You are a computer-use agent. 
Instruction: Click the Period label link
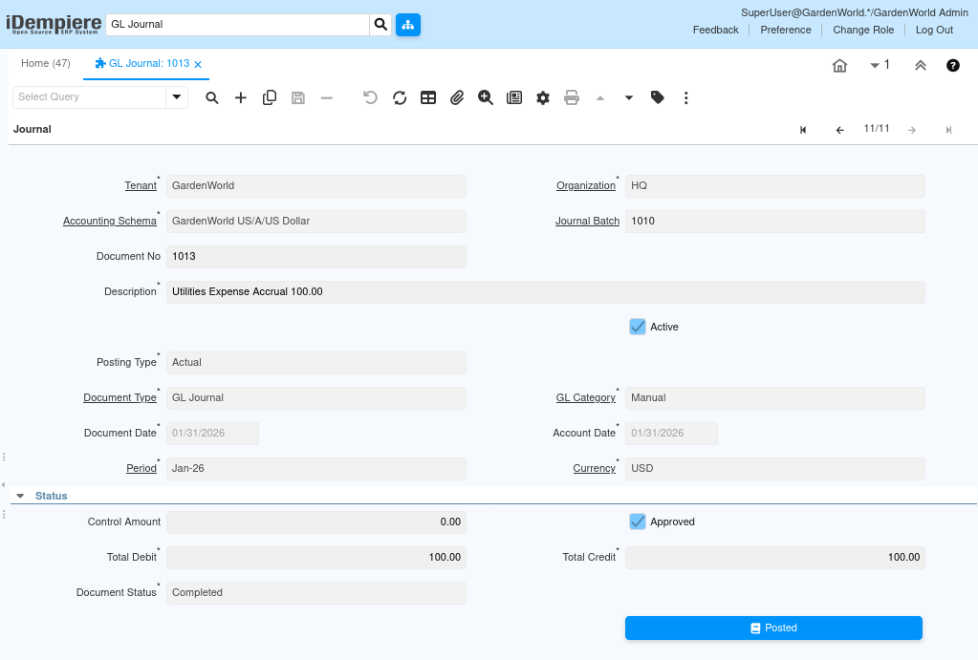tap(141, 468)
